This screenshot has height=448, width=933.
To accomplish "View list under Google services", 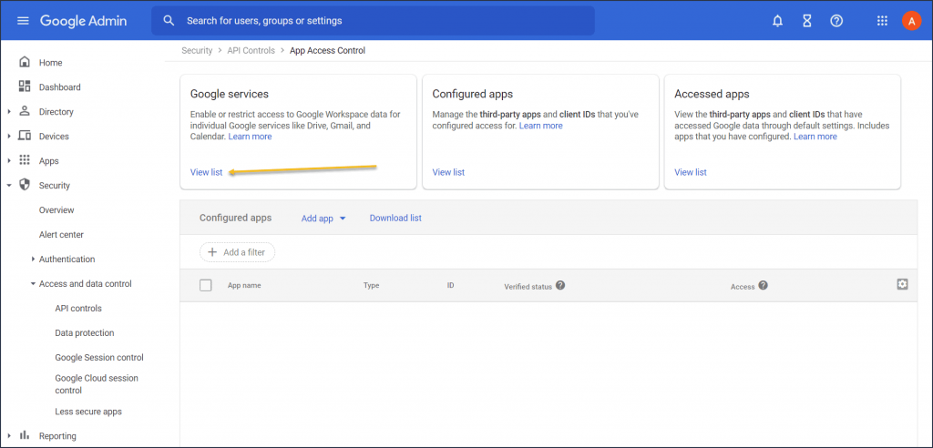I will click(x=207, y=172).
